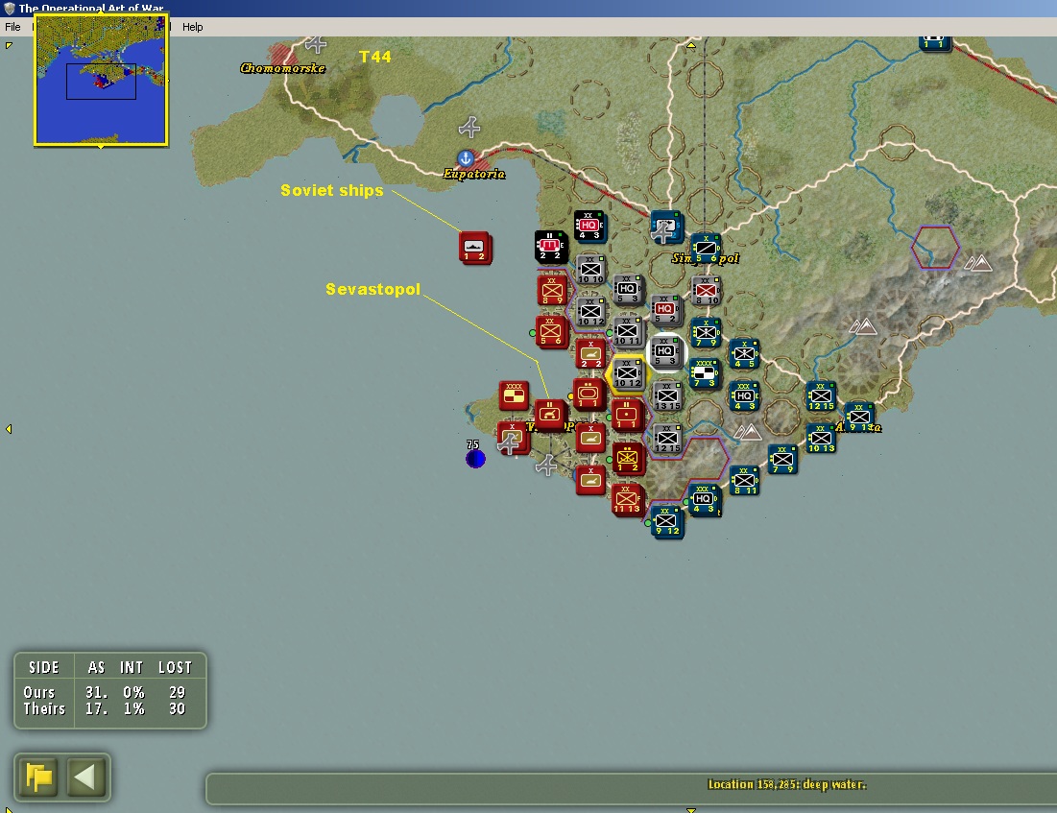The height and width of the screenshot is (813, 1057).
Task: Click the airfield icon south of Sevastopol
Action: [x=546, y=465]
